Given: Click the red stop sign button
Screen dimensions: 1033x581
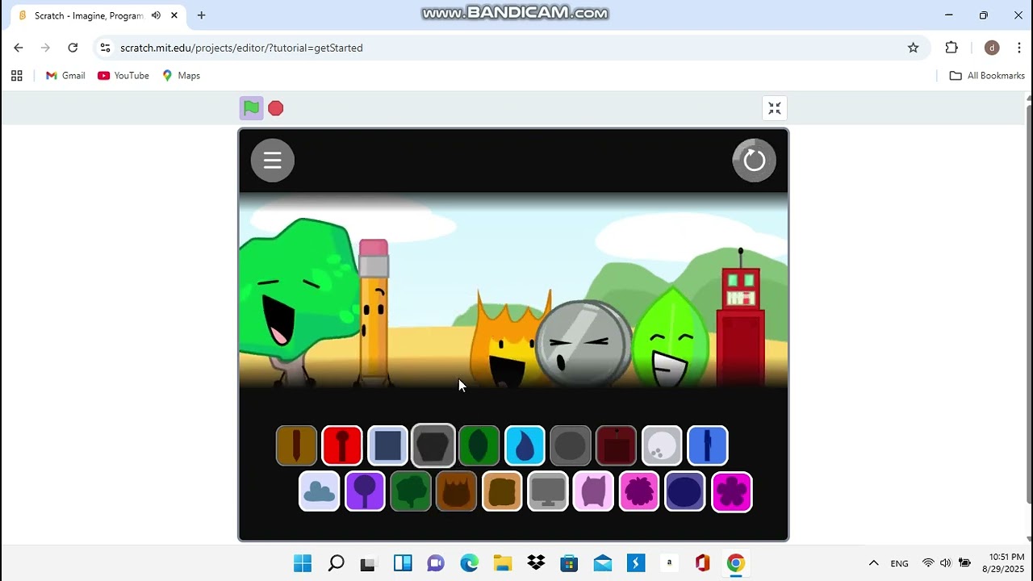Looking at the screenshot, I should click(276, 108).
